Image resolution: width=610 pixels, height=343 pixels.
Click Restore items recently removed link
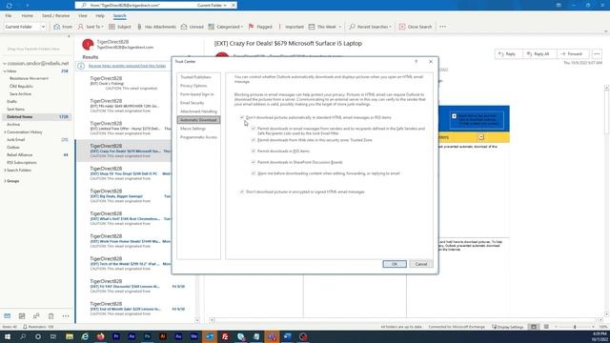[x=127, y=66]
